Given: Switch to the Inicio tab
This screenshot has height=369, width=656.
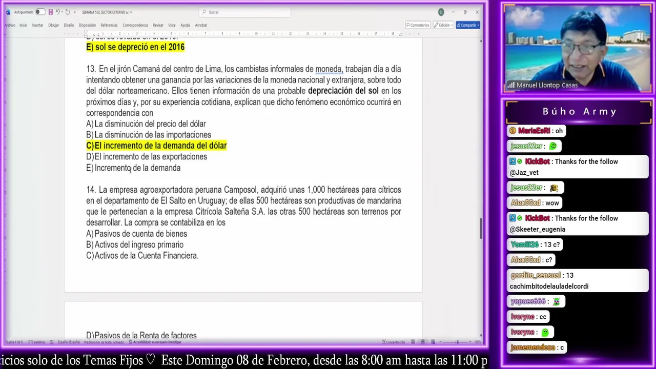Looking at the screenshot, I should click(x=23, y=25).
